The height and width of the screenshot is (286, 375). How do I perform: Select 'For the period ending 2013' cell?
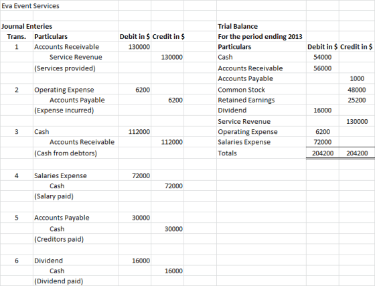(x=260, y=37)
